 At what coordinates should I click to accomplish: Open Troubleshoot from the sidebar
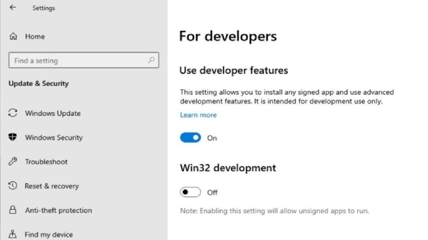tap(46, 161)
